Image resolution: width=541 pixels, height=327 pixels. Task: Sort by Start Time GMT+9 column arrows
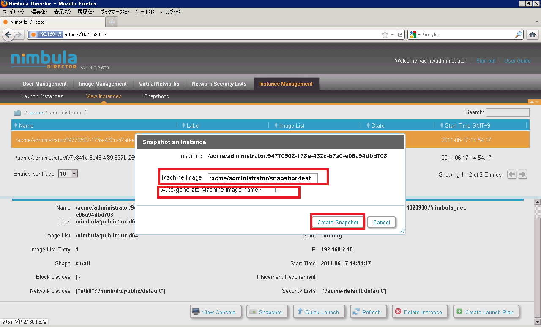[x=442, y=125]
